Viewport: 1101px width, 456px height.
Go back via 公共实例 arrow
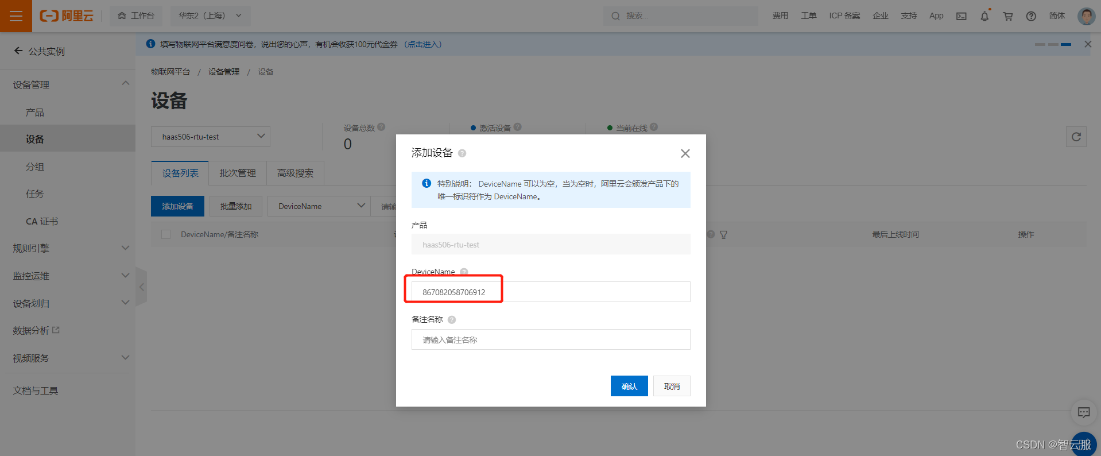pos(18,51)
